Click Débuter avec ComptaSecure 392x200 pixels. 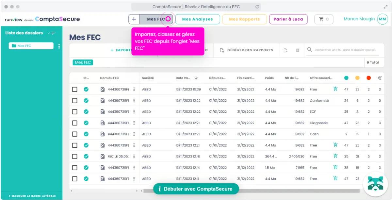[x=196, y=189]
